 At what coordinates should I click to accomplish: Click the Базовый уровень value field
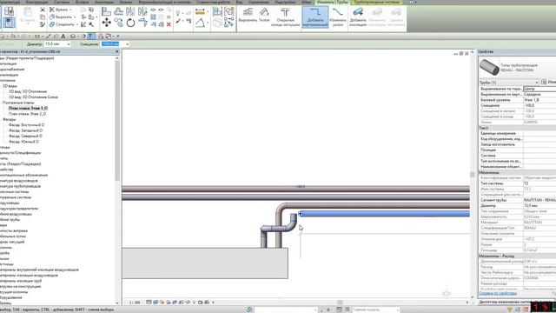pos(539,100)
